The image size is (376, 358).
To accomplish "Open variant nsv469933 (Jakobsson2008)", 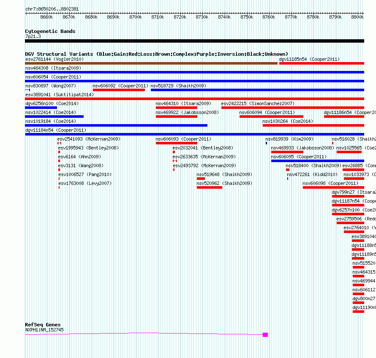I will click(x=287, y=152).
